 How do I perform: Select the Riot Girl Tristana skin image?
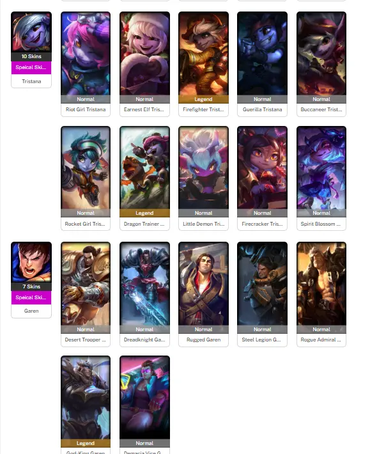tap(86, 54)
